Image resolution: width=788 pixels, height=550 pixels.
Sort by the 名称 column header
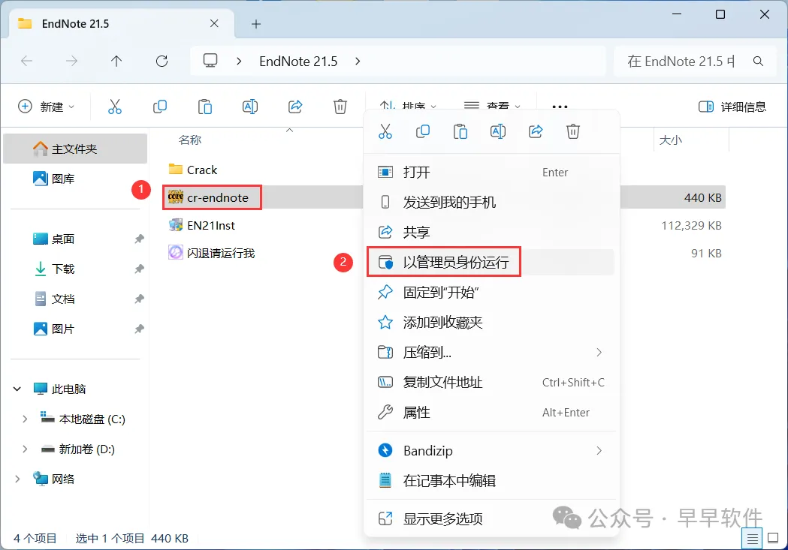coord(189,140)
